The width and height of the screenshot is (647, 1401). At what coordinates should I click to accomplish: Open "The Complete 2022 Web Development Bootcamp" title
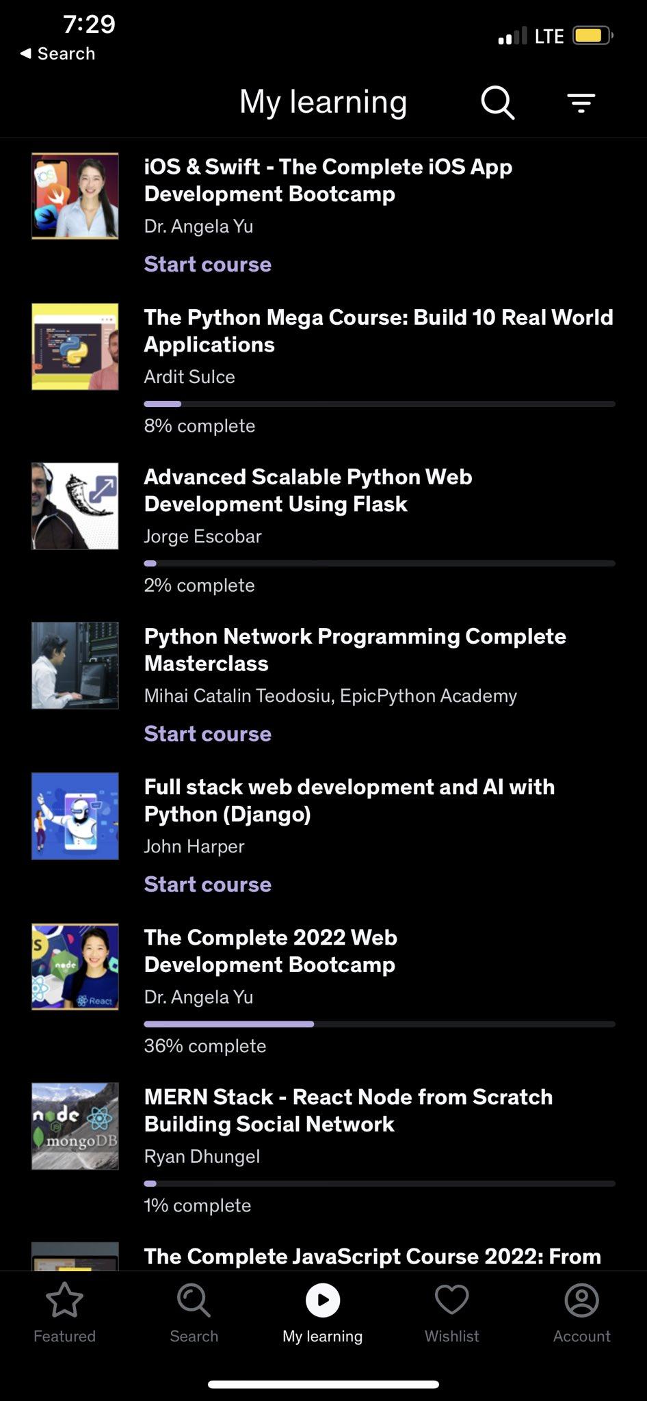coord(270,951)
